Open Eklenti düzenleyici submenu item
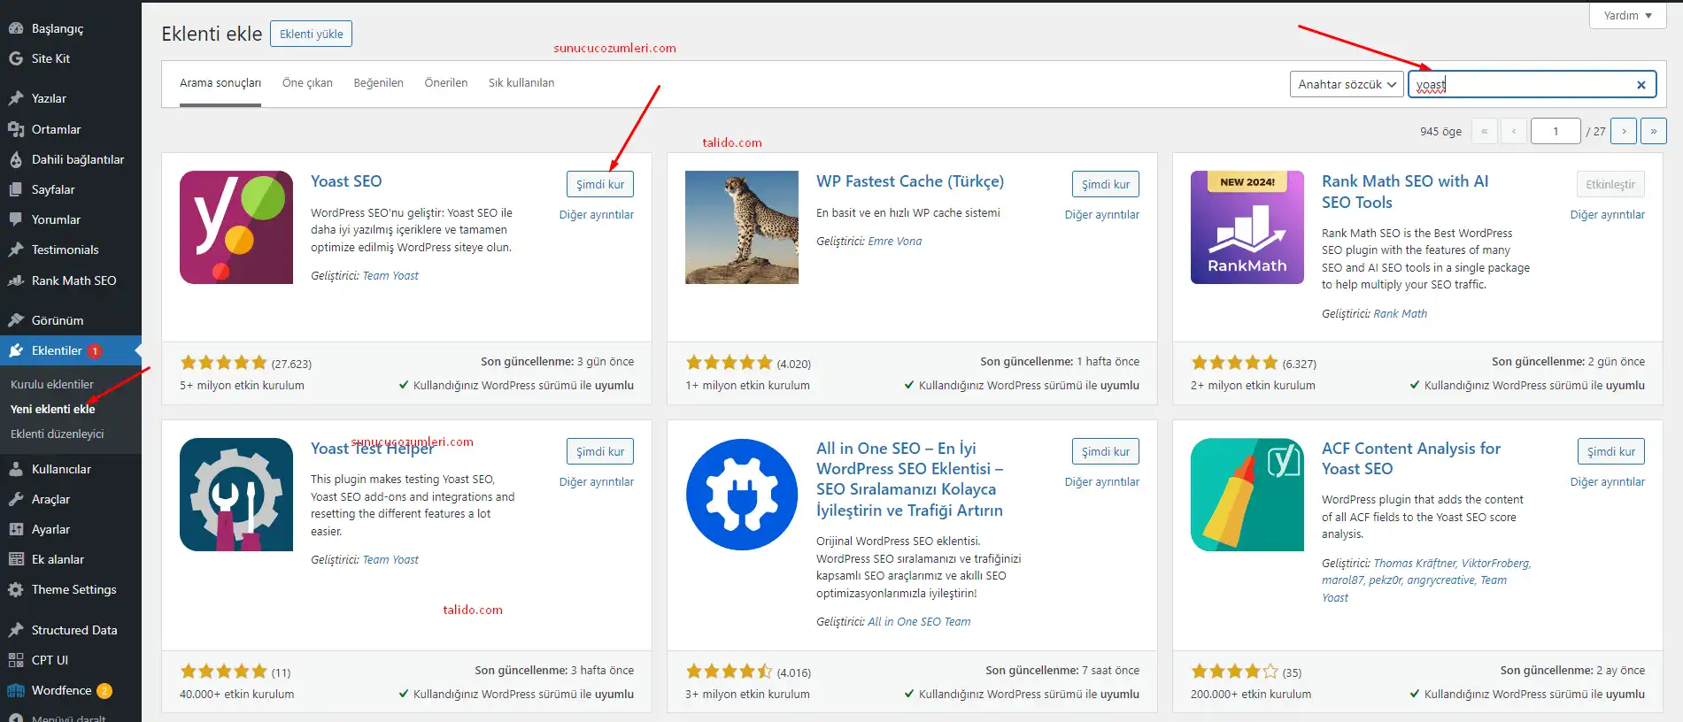This screenshot has width=1683, height=722. (58, 434)
